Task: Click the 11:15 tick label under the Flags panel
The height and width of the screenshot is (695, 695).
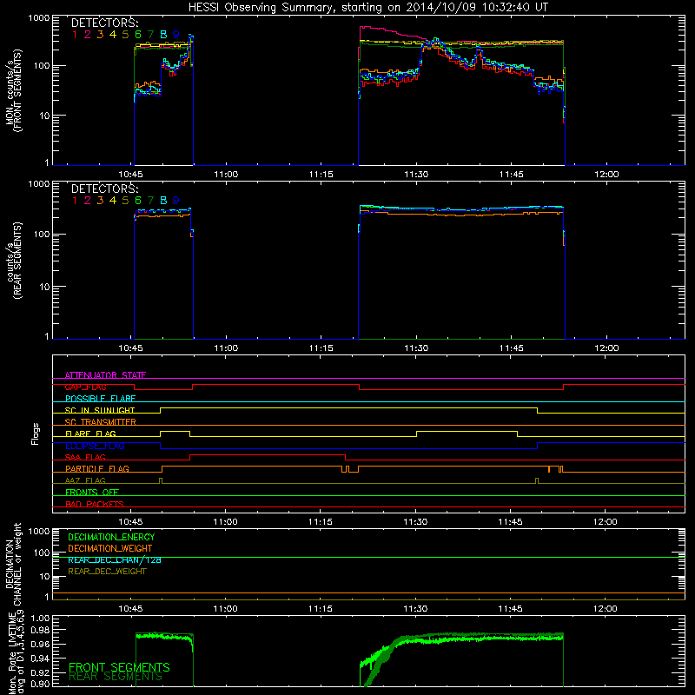Action: (x=321, y=522)
